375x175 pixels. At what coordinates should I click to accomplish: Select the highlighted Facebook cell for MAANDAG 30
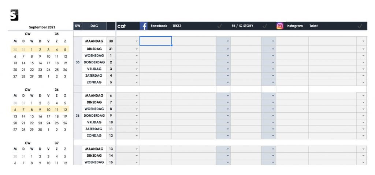coord(156,41)
